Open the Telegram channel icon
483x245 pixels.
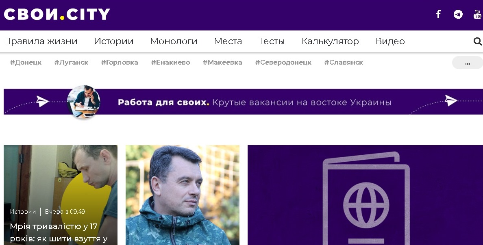(458, 14)
